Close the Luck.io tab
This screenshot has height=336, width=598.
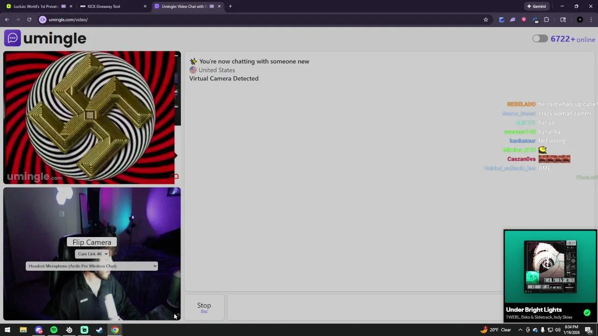pyautogui.click(x=71, y=7)
